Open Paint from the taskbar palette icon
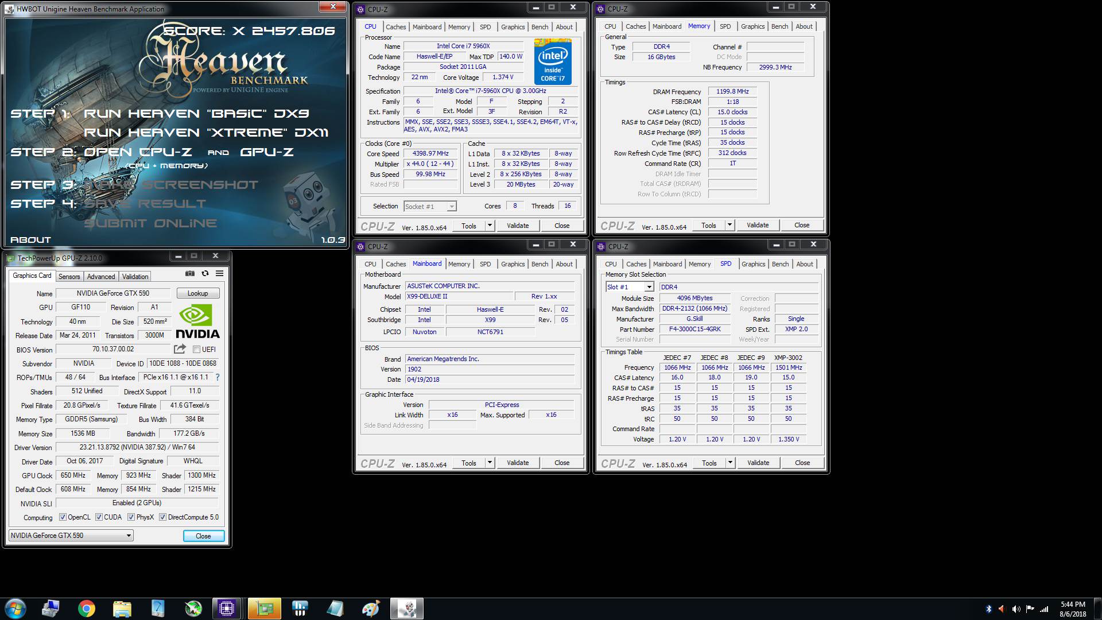This screenshot has width=1102, height=620. coord(371,609)
